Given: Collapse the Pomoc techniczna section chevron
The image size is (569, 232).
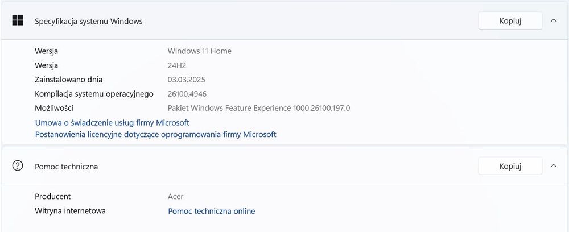Looking at the screenshot, I should pos(554,166).
